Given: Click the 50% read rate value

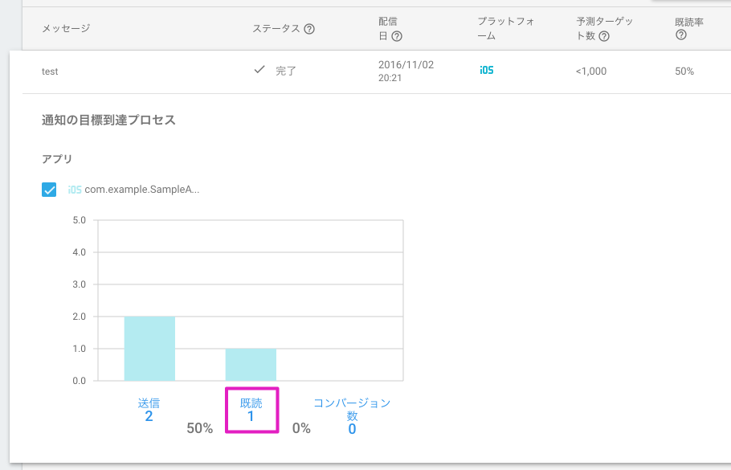Looking at the screenshot, I should 684,72.
